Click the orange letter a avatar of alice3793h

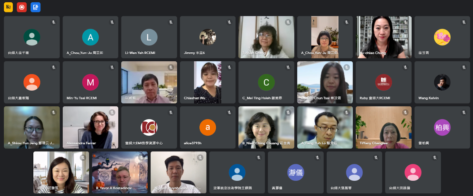point(208,127)
